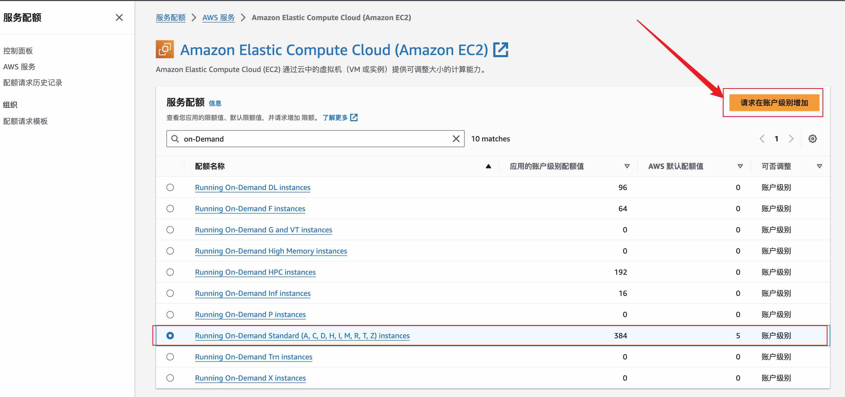845x397 pixels.
Task: Click the EC2 service logo icon
Action: (165, 49)
